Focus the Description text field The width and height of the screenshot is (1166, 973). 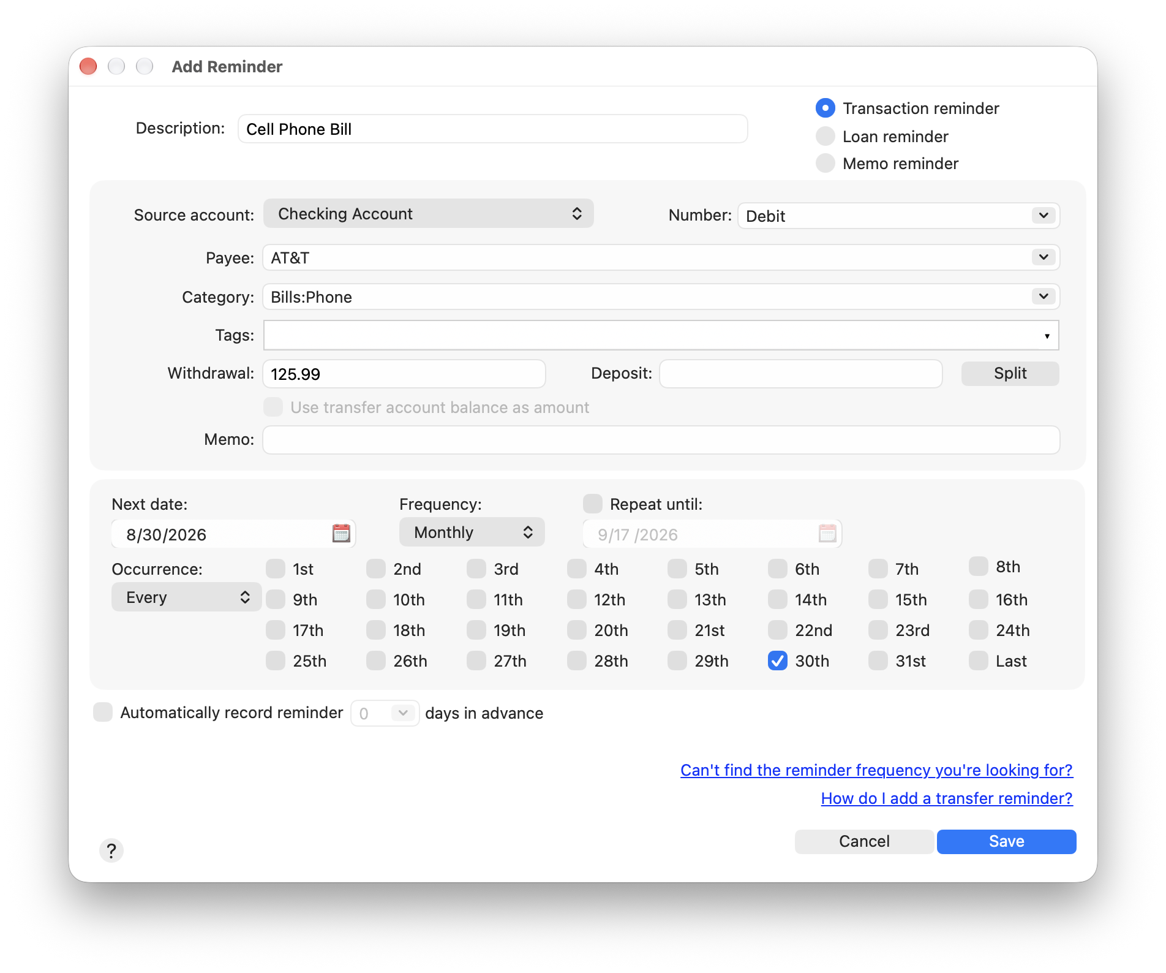493,129
